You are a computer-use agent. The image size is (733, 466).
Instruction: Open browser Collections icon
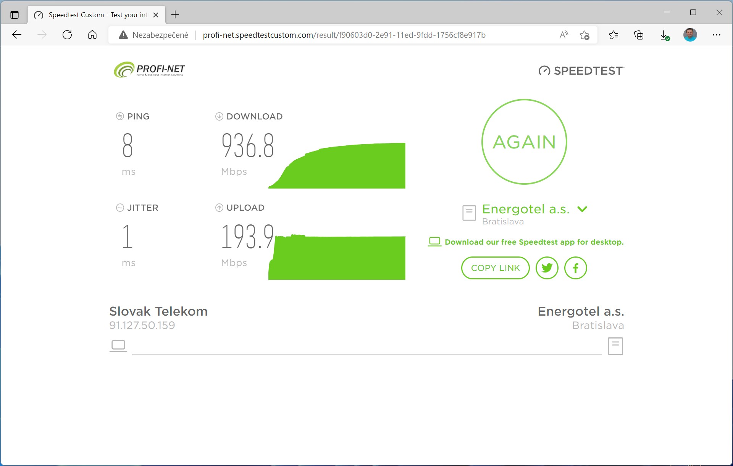(639, 35)
